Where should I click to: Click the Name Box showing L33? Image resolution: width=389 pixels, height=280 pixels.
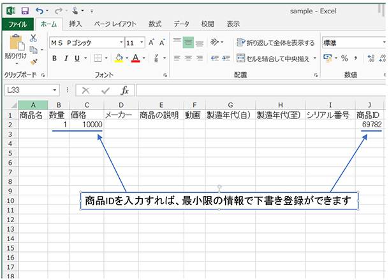click(x=28, y=90)
